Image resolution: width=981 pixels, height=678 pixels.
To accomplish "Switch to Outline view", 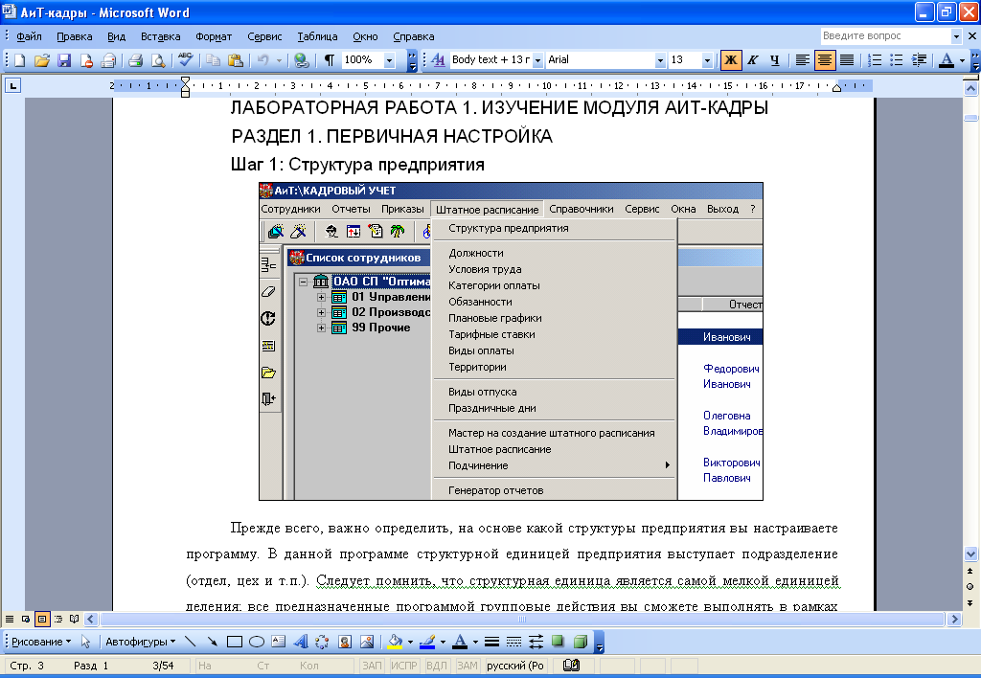I will click(58, 620).
